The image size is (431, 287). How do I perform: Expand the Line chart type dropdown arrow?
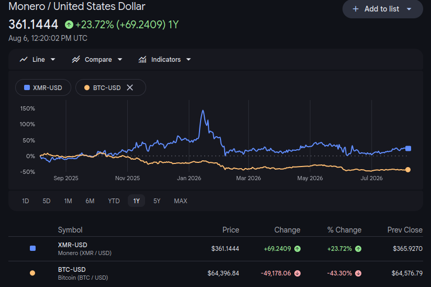53,59
